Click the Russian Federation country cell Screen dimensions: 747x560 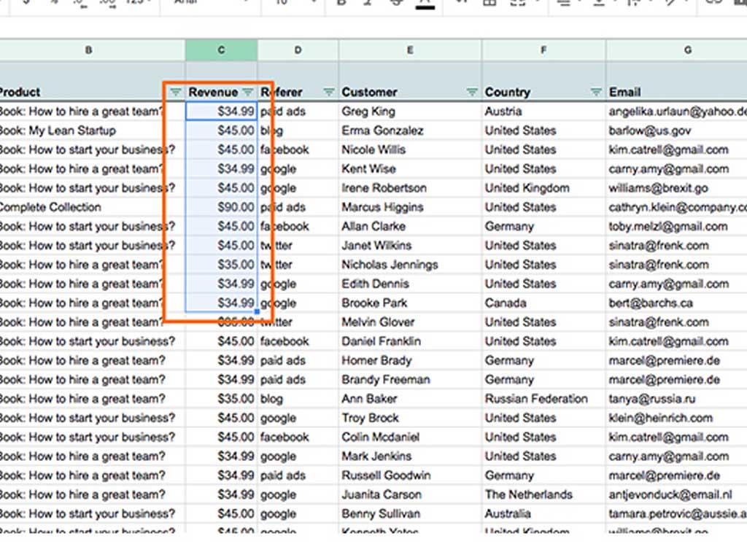coord(536,399)
